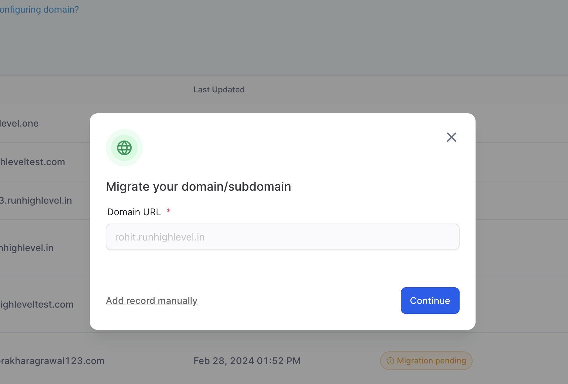Screen dimensions: 568x384
Task: Select the nhighlevel.in domain row
Action: click(27, 248)
